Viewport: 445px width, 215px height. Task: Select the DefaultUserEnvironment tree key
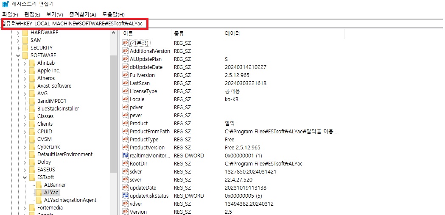(x=65, y=154)
